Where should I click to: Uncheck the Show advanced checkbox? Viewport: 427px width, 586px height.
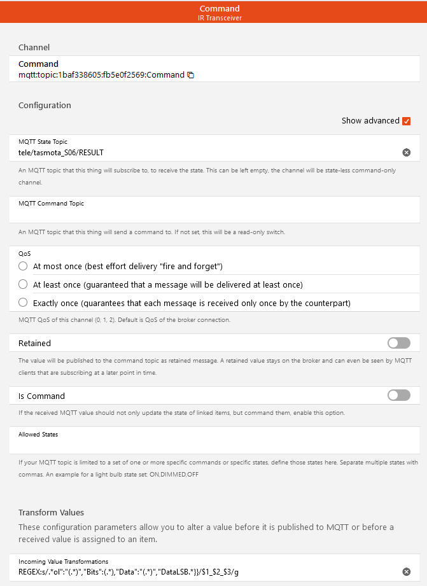pyautogui.click(x=407, y=121)
